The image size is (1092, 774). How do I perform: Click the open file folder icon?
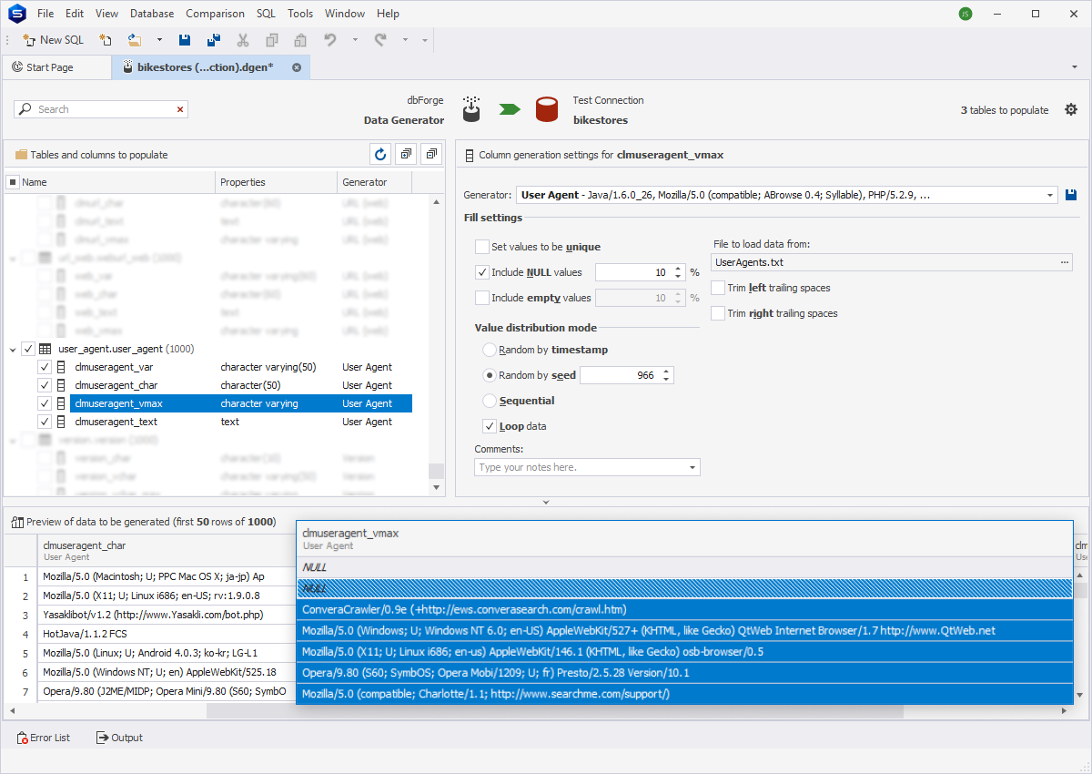(x=135, y=40)
